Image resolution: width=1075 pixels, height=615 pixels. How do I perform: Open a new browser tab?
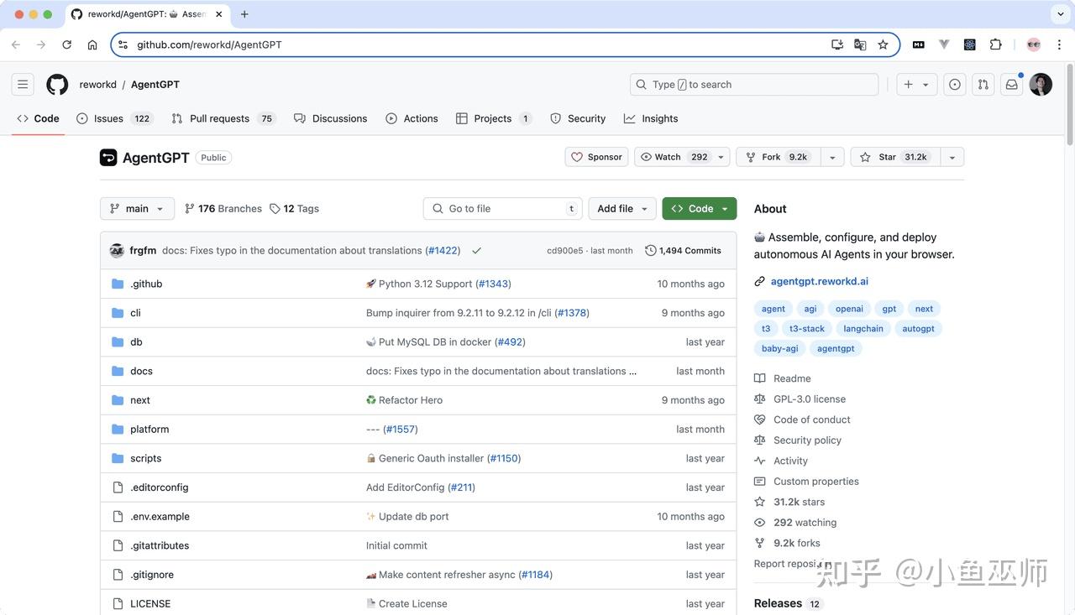(x=244, y=14)
